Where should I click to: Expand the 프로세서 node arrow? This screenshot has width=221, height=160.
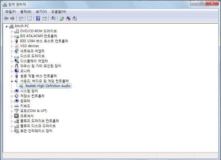point(12,116)
